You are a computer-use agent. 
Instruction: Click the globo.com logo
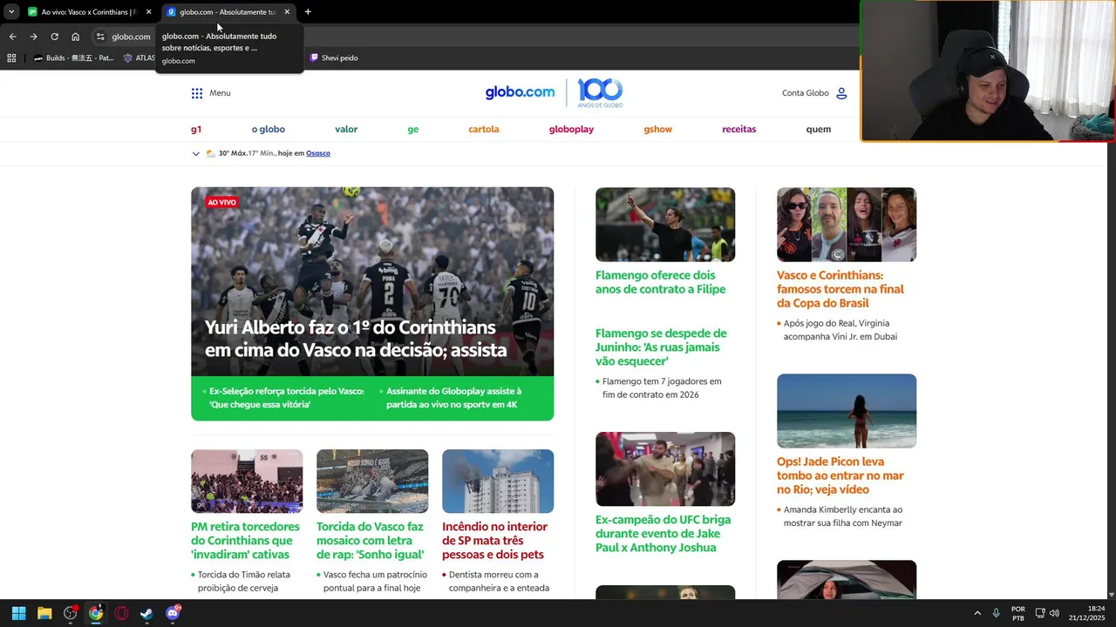pos(520,92)
